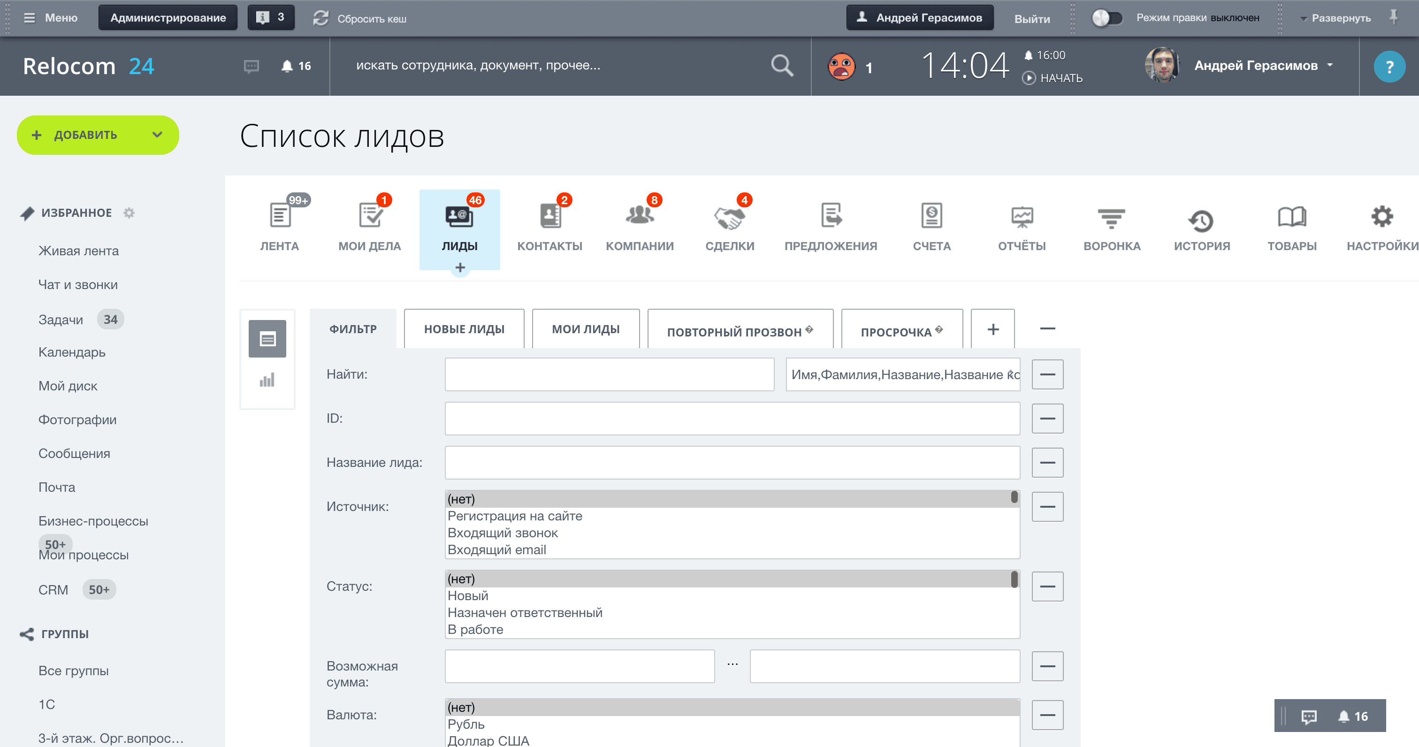Open CRM Настройки gear icon

1381,216
